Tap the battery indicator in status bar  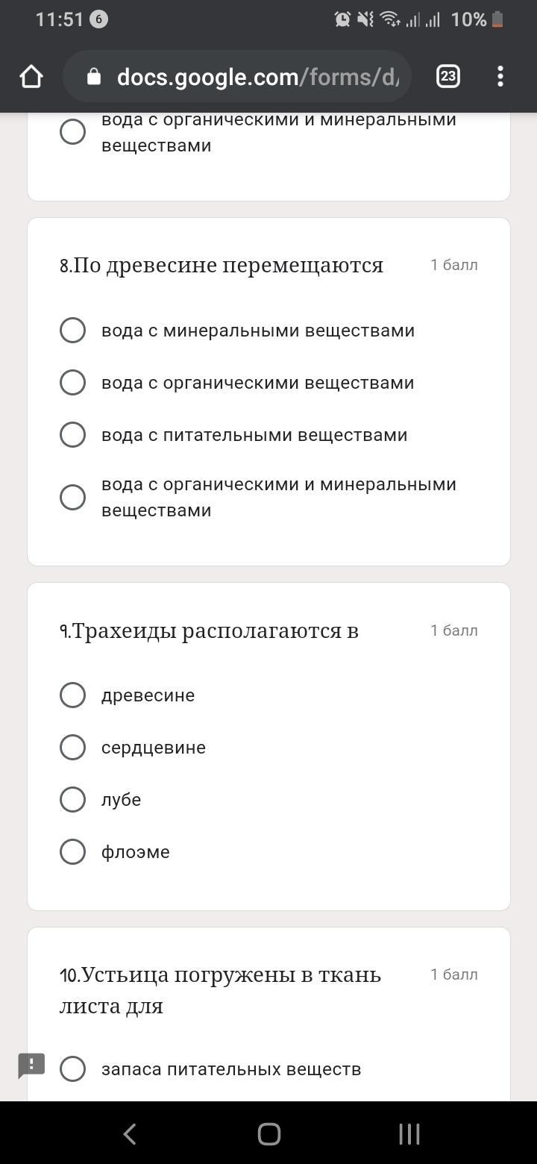pos(497,19)
